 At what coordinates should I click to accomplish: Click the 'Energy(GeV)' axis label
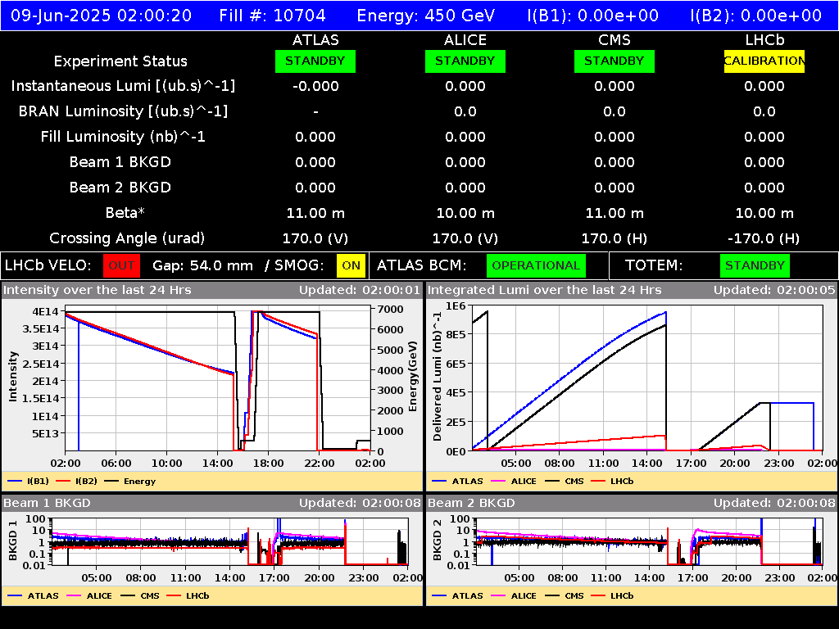[413, 377]
